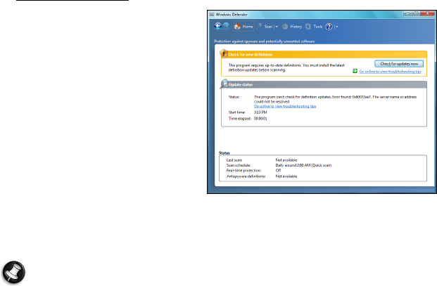This screenshot has height=286, width=437.
Task: Click the Real-time protection 'Off' value
Action: (x=278, y=171)
